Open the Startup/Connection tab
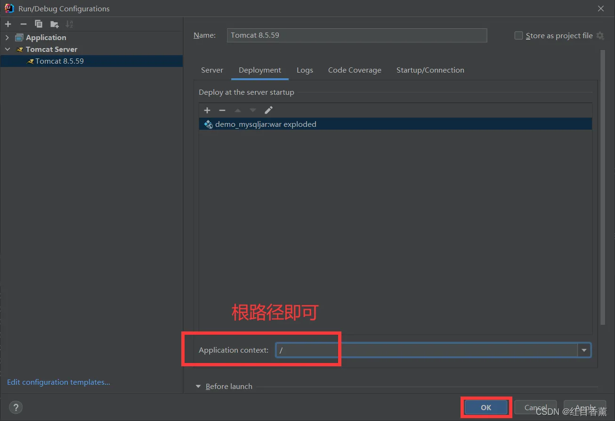Screen dimensions: 615x421 click(x=430, y=70)
